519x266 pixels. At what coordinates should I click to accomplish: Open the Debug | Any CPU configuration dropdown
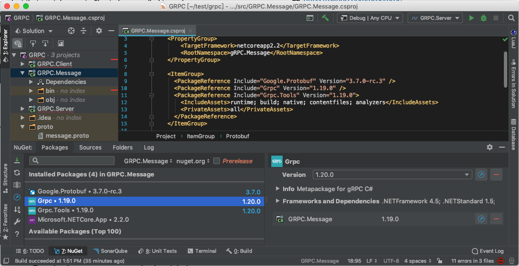(370, 18)
